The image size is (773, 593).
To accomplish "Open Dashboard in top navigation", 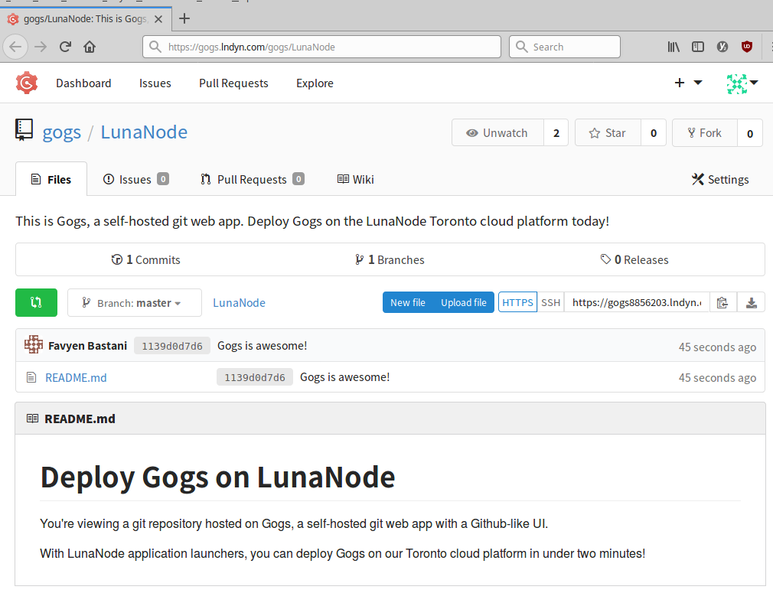I will point(84,83).
